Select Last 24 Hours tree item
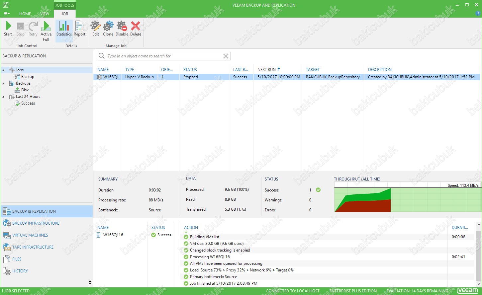The height and width of the screenshot is (295, 482). coord(28,97)
